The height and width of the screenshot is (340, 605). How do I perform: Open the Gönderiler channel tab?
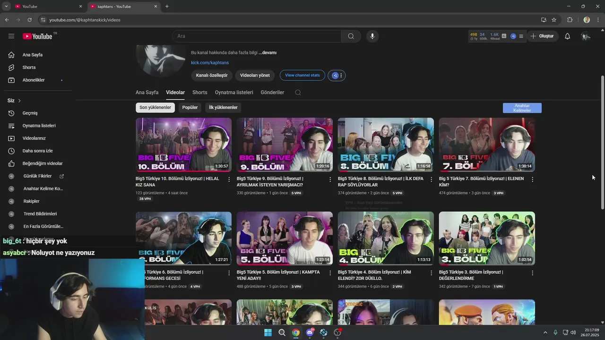click(272, 93)
